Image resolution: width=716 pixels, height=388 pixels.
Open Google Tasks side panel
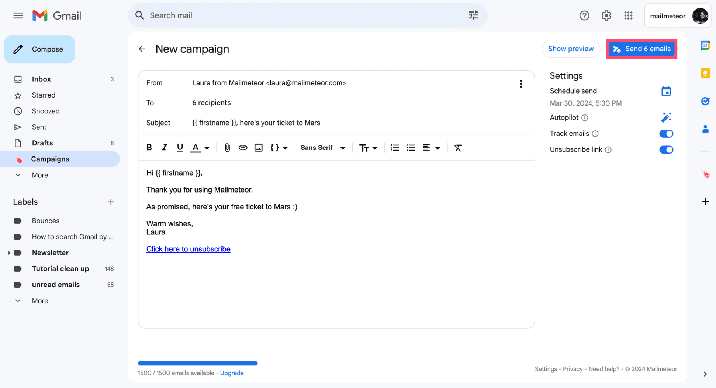(x=705, y=101)
